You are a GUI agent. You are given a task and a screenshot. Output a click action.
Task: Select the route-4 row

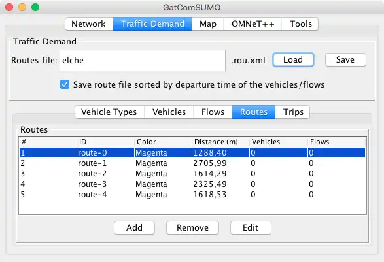click(192, 195)
